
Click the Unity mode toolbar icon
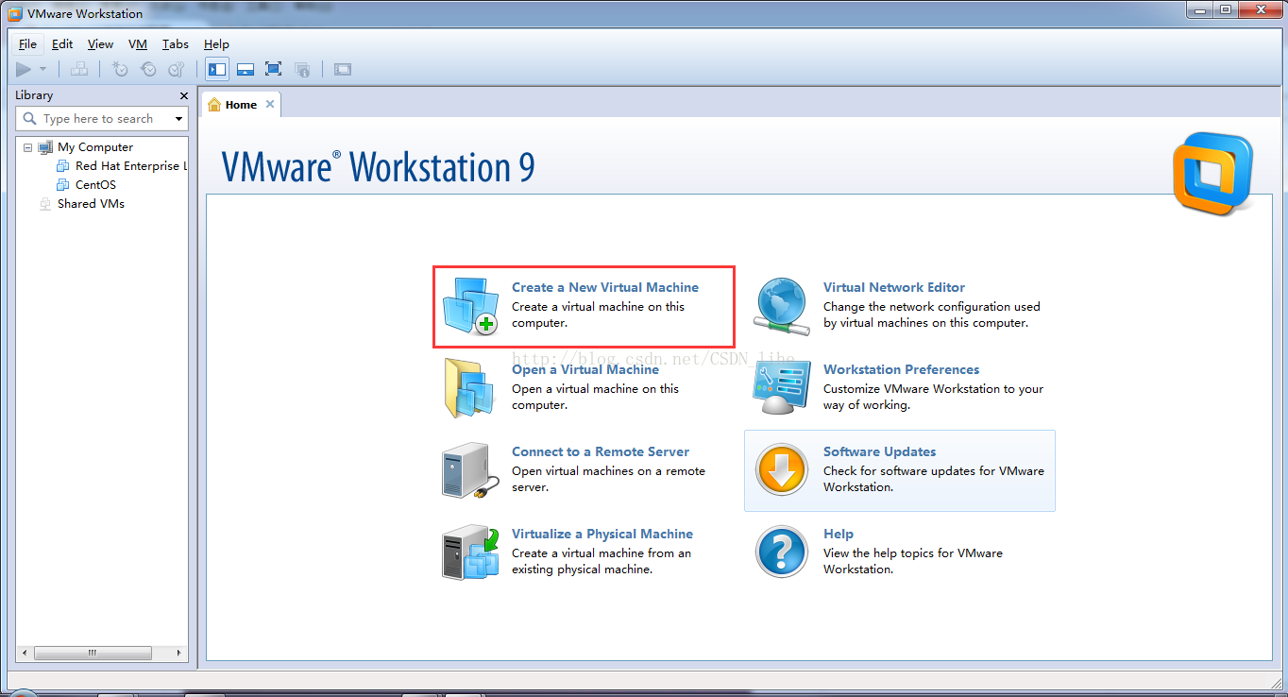[302, 69]
